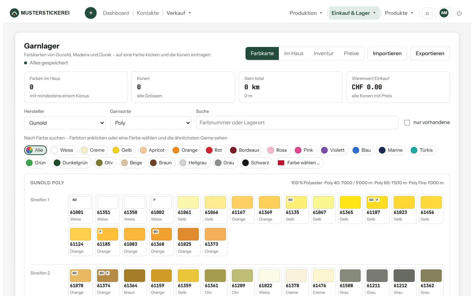Filter yarns by Orange chip

[186, 150]
